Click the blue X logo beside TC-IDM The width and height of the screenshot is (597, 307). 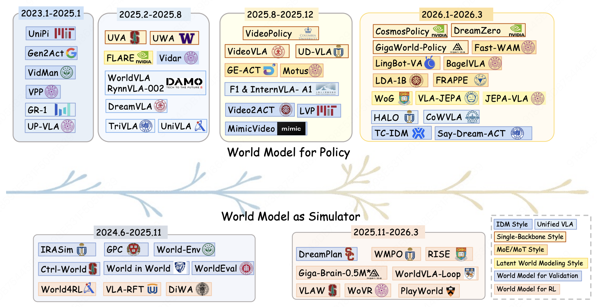[x=418, y=133]
